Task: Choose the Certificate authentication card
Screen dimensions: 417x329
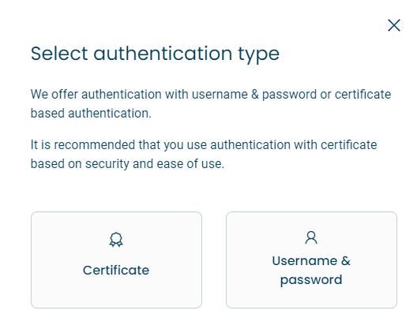Action: pos(116,260)
